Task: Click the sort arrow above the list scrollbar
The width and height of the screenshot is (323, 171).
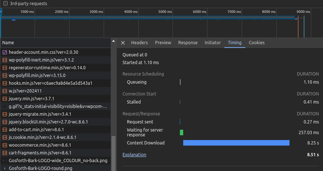Action: point(113,41)
